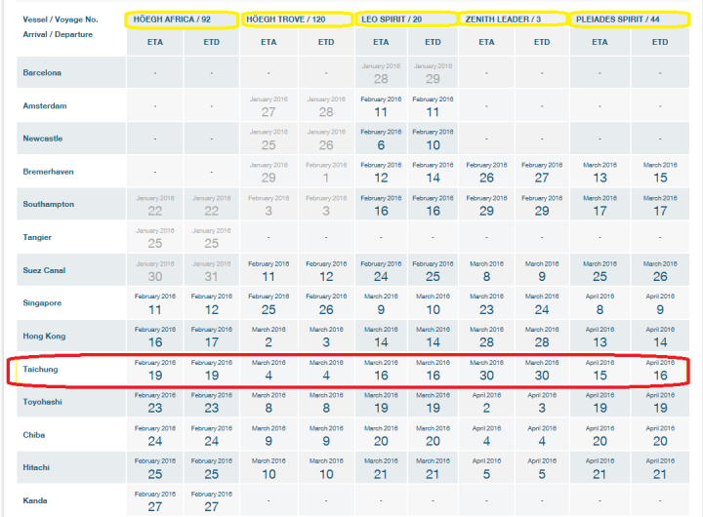This screenshot has width=703, height=517.
Task: Click Bremerhaven ETD February 1 for HÖEGH TROVE
Action: pyautogui.click(x=326, y=173)
